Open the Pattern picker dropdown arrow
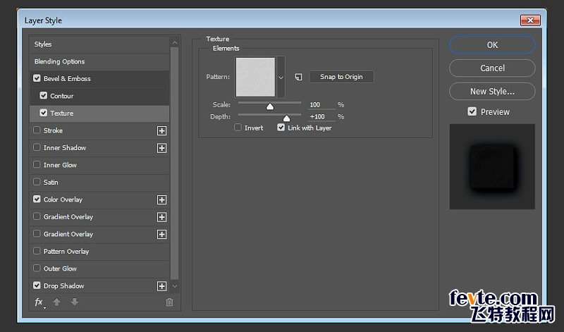Image resolution: width=564 pixels, height=332 pixels. click(281, 77)
